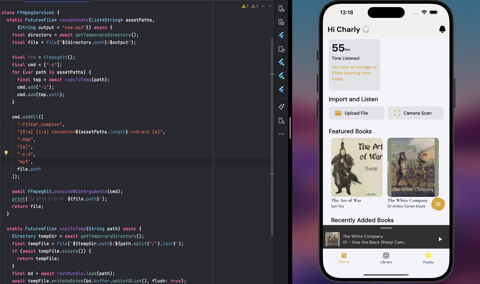Click the "Import and Listen" heading
The height and width of the screenshot is (284, 480).
click(x=353, y=99)
